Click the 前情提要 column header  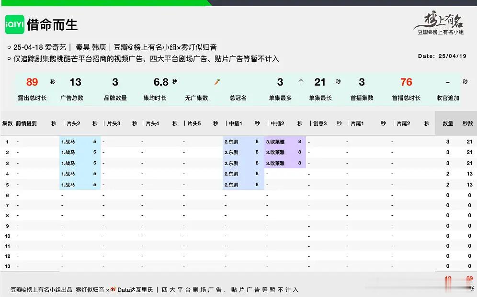pos(26,123)
